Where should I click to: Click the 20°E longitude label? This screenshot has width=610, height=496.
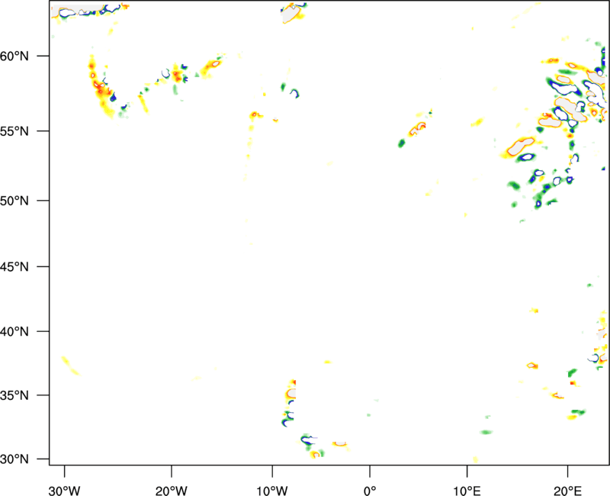(x=567, y=491)
